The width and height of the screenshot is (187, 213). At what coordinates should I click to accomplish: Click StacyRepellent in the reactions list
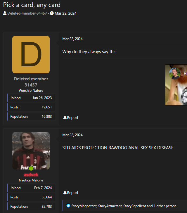pos(134,206)
